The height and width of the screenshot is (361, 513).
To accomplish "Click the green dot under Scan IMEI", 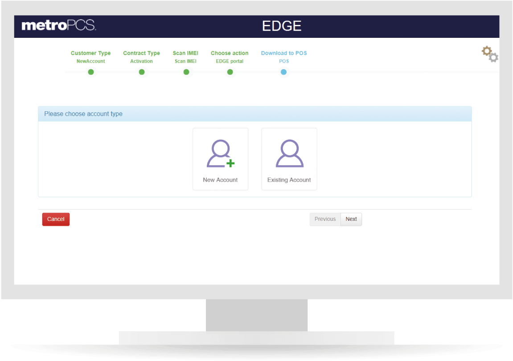I will pos(186,72).
